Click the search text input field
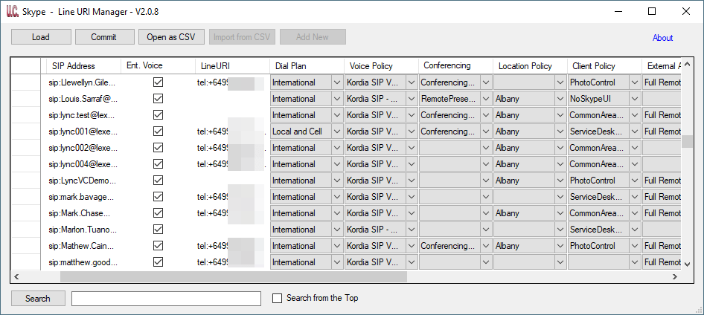Image resolution: width=704 pixels, height=315 pixels. (166, 299)
